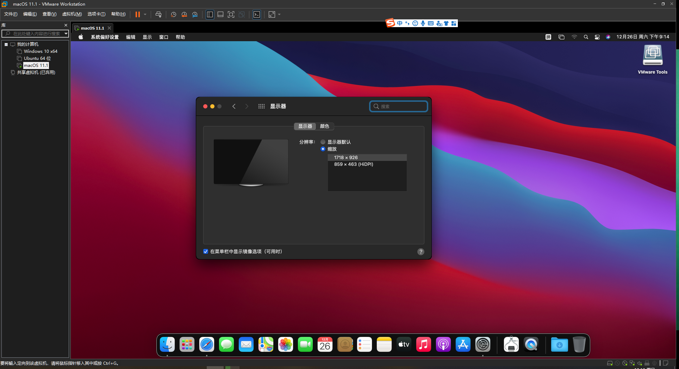This screenshot has height=369, width=679.
Task: Open Finder from the Dock
Action: pyautogui.click(x=167, y=345)
